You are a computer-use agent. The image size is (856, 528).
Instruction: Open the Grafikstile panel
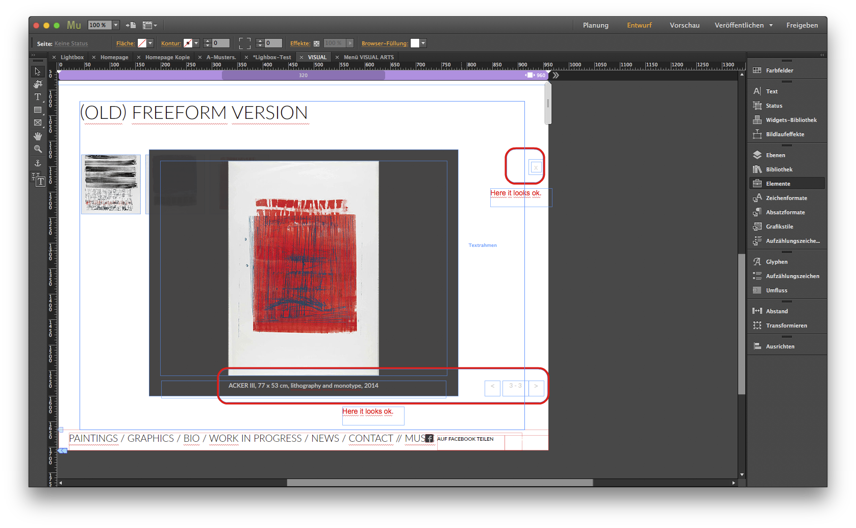(787, 227)
